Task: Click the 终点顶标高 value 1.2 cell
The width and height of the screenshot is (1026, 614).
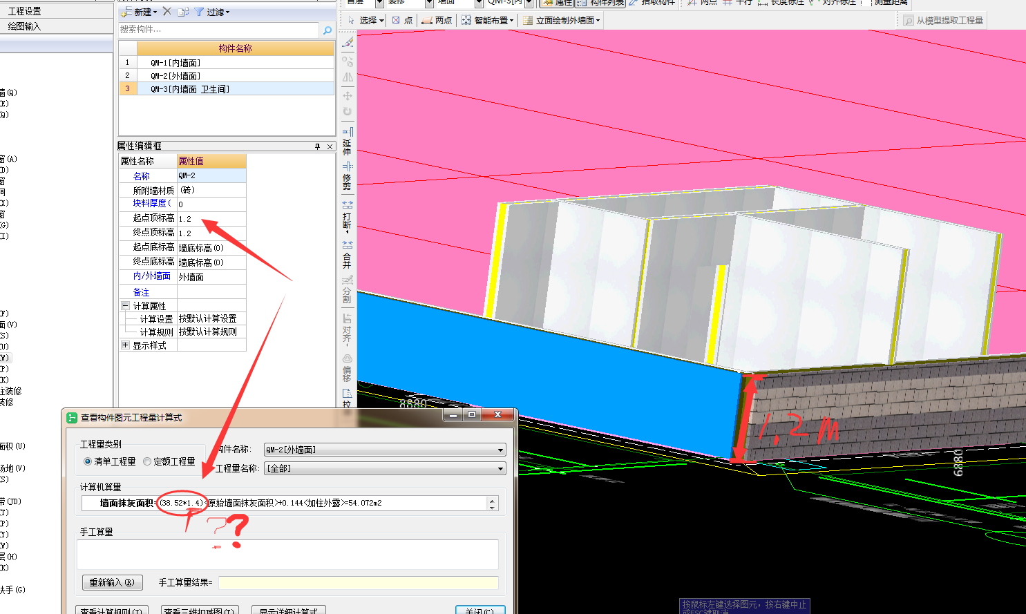Action: (211, 233)
